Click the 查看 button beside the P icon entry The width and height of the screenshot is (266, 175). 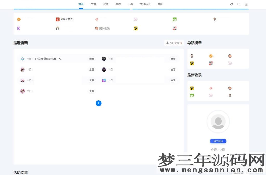click(x=173, y=80)
